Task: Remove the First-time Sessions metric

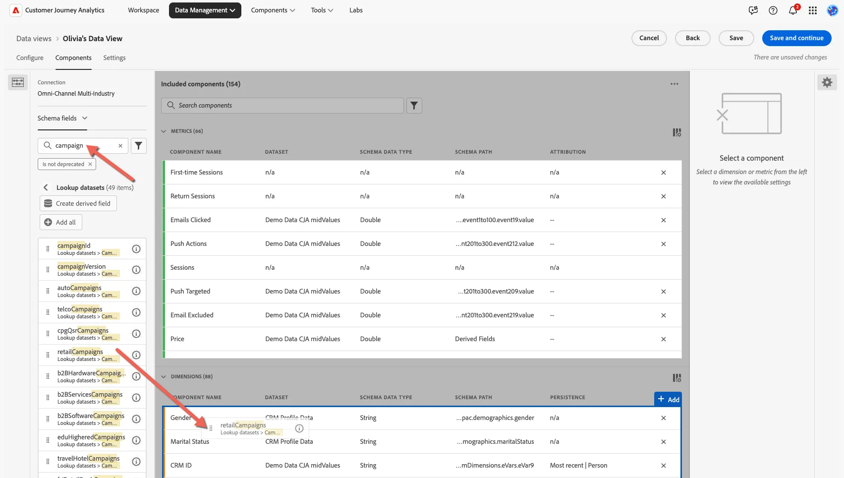Action: pyautogui.click(x=664, y=173)
